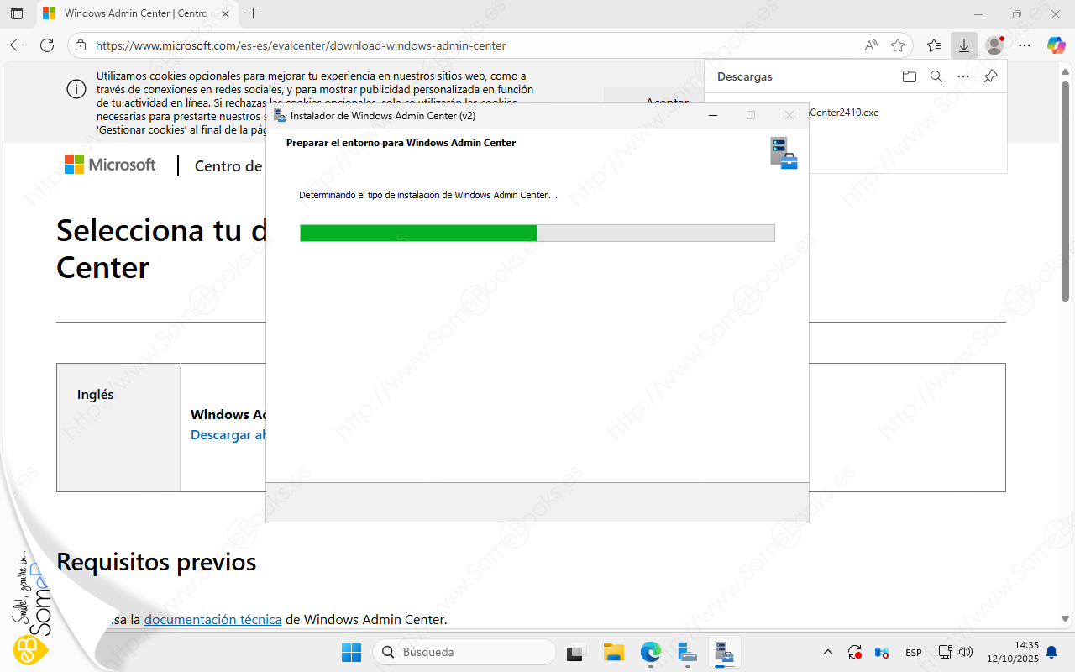This screenshot has width=1075, height=672.
Task: Open a new browser tab
Action: pos(254,13)
